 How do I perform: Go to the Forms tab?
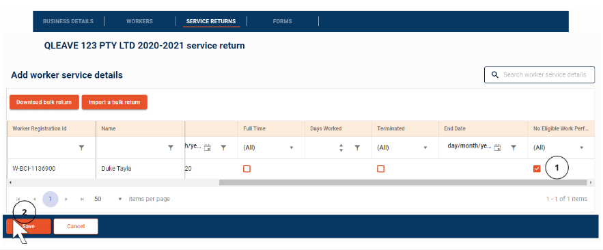pos(282,21)
